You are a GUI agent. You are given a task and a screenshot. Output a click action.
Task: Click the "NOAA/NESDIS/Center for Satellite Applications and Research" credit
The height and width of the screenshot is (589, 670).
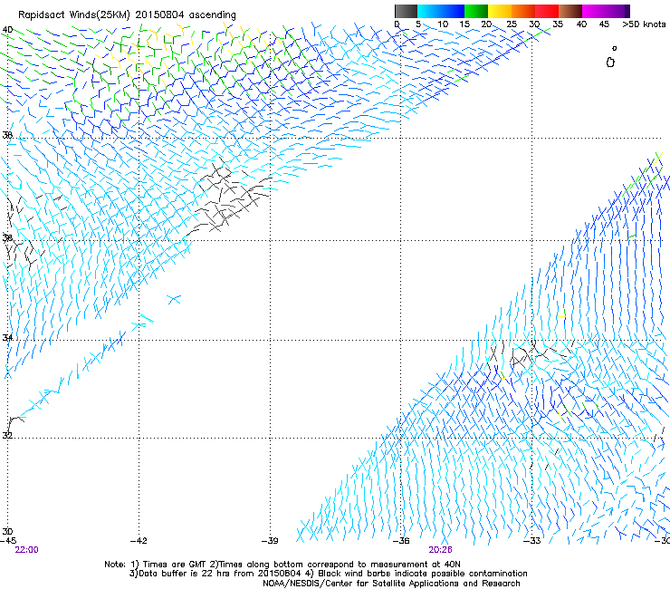391,584
